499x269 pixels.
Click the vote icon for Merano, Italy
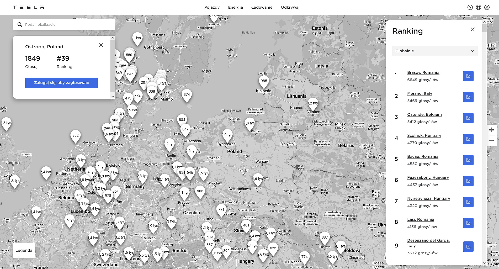(468, 97)
